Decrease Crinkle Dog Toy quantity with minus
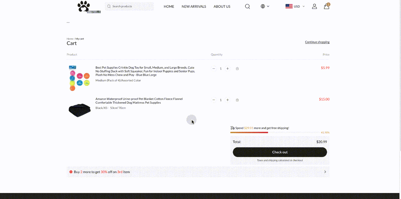This screenshot has width=401, height=199. [x=214, y=69]
